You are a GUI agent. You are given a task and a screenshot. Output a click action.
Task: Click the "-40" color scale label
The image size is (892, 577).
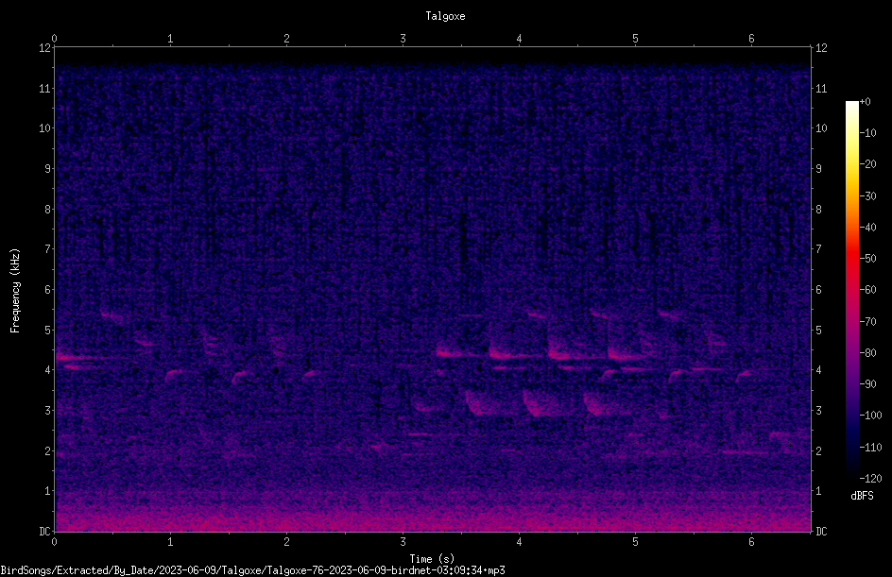pyautogui.click(x=868, y=228)
